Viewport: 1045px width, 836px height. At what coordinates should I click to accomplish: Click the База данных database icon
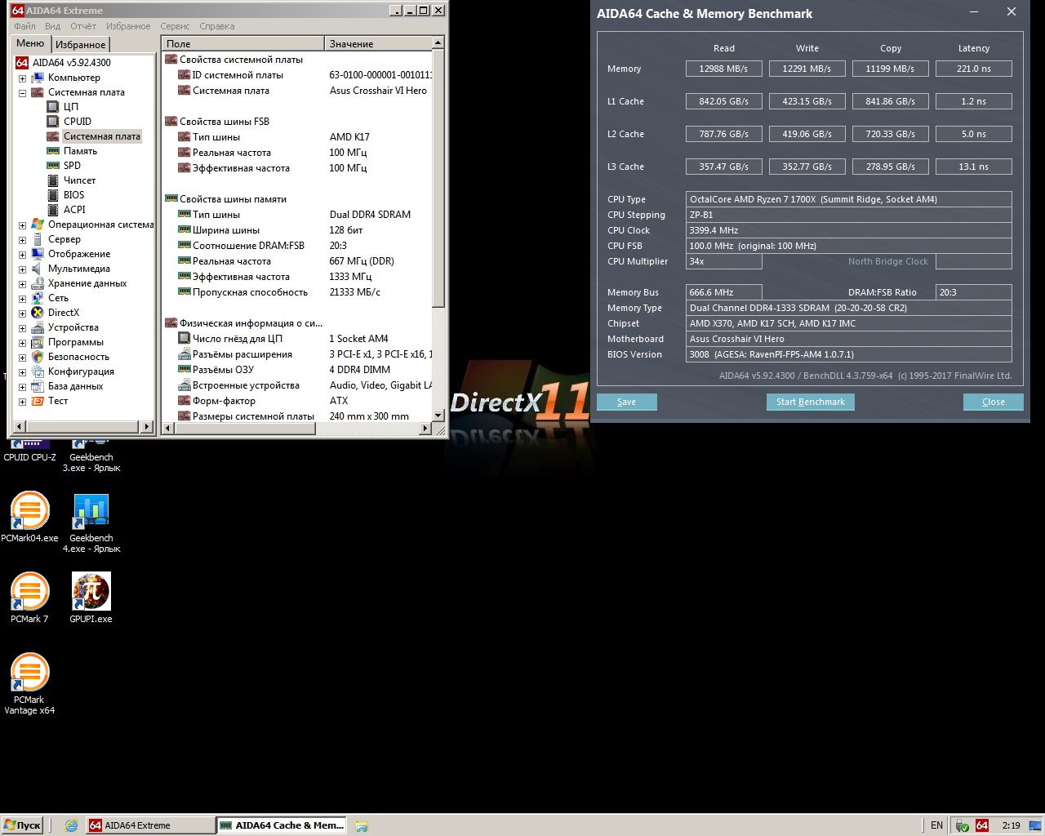click(x=38, y=386)
